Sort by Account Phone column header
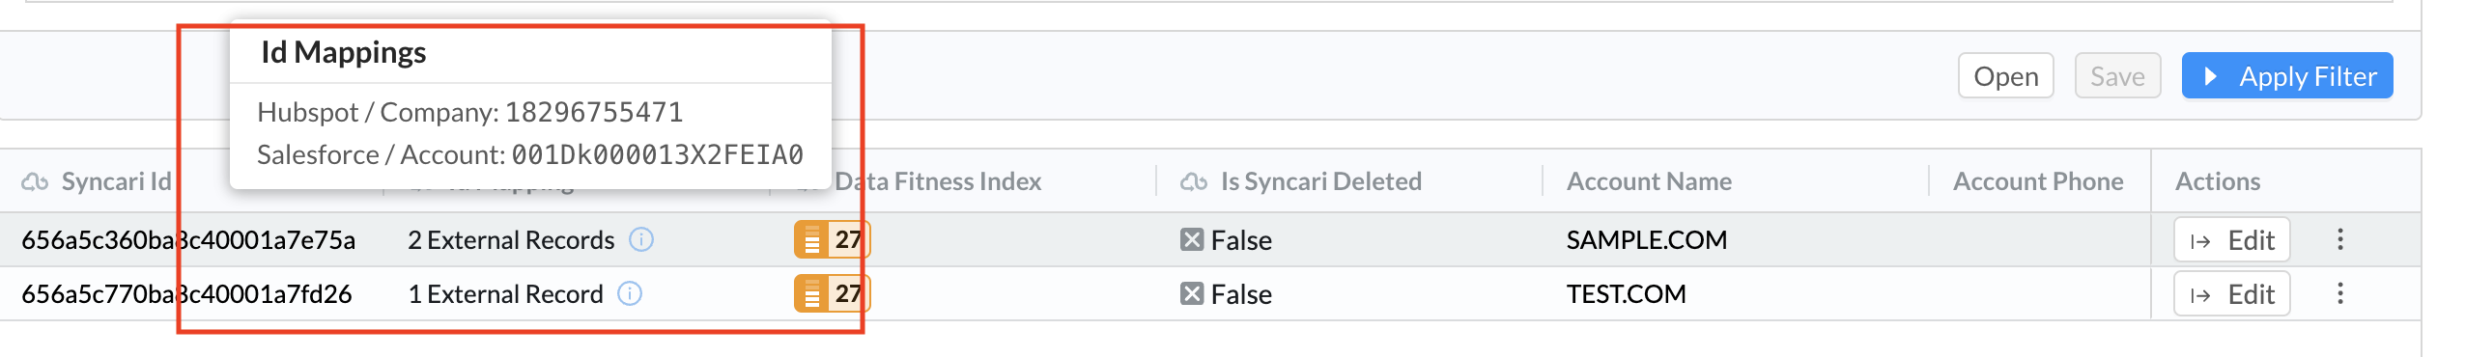This screenshot has width=2465, height=357. pos(2038,181)
